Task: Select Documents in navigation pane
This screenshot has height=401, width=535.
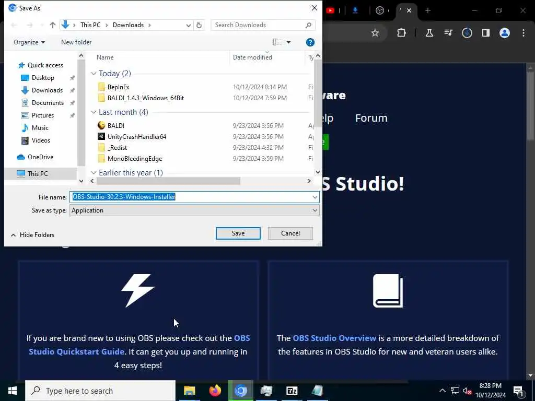Action: (x=43, y=103)
